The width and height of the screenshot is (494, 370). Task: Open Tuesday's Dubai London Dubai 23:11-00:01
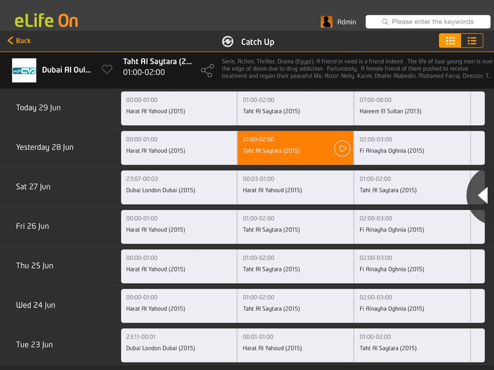pyautogui.click(x=179, y=345)
